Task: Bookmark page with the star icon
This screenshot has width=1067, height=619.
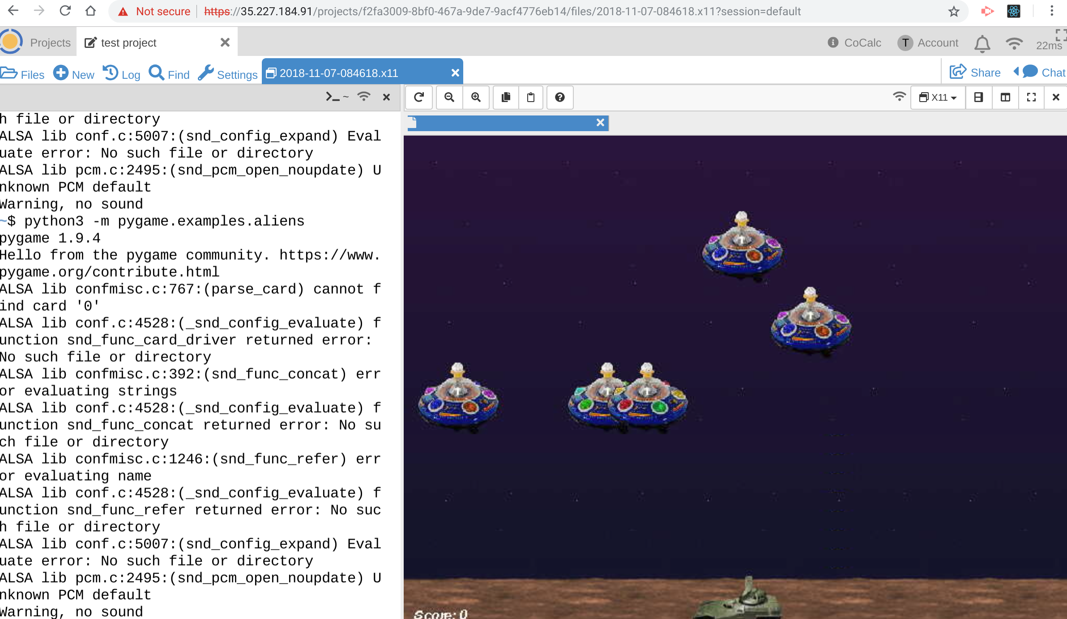Action: [953, 11]
